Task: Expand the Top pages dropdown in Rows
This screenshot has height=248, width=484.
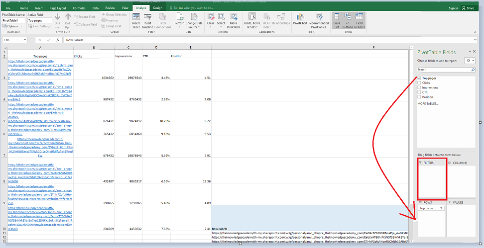Action: [x=442, y=208]
